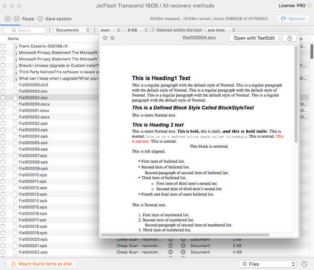The height and width of the screenshot is (270, 314).
Task: Check the box for file000002.epb
Action: pyautogui.click(x=3, y=123)
